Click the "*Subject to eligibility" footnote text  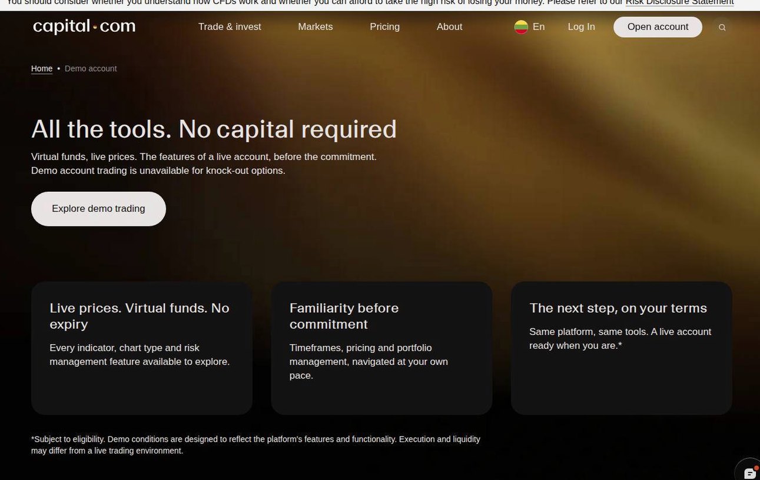coord(255,445)
